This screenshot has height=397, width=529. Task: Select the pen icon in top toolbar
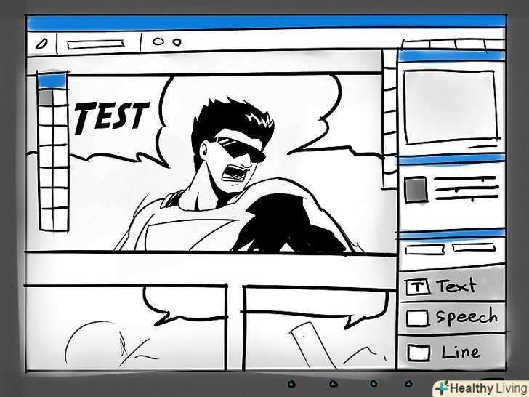pyautogui.click(x=41, y=44)
